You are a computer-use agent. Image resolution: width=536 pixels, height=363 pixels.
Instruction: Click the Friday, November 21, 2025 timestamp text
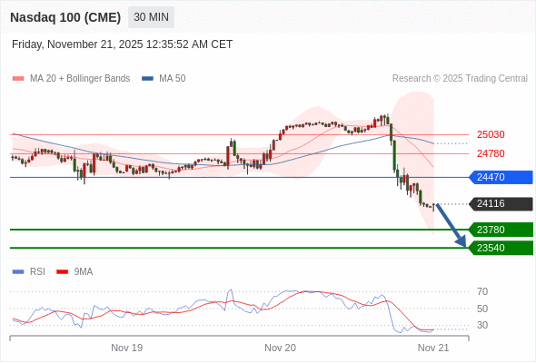tap(122, 44)
